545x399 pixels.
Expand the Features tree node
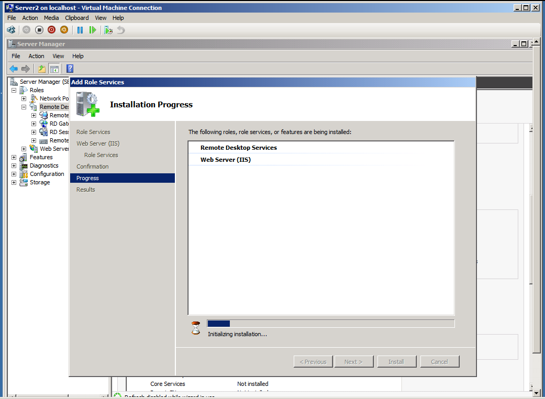click(x=14, y=157)
